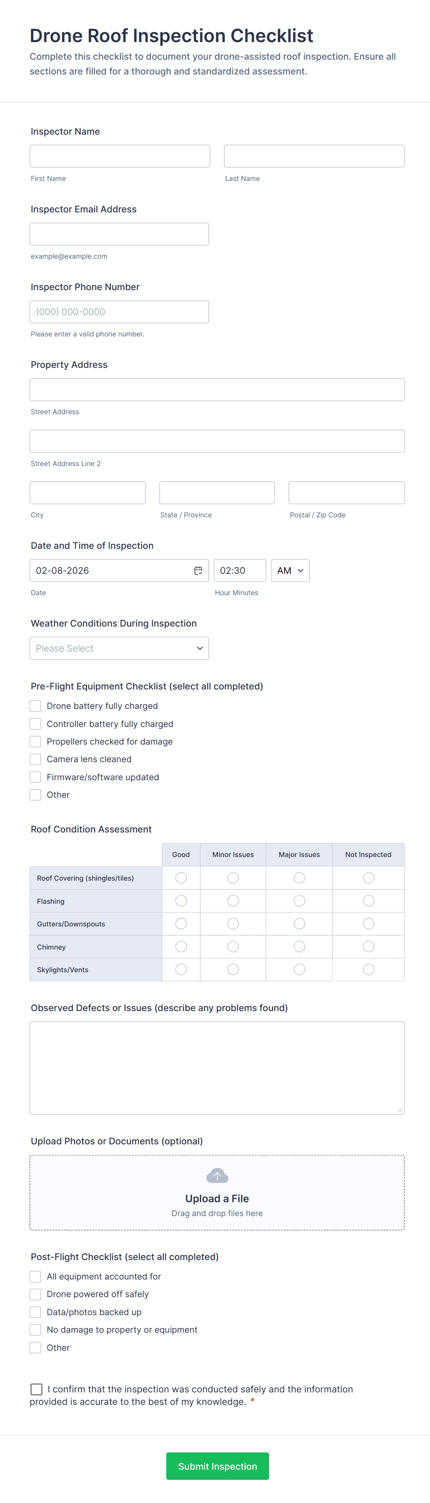The height and width of the screenshot is (1503, 430).
Task: Click the Submit Inspection button
Action: point(217,1466)
